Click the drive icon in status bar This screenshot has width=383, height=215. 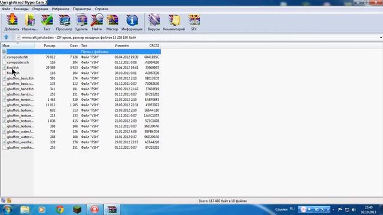point(3,201)
